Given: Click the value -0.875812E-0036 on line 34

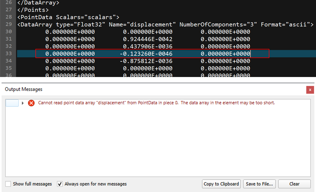Looking at the screenshot, I should point(146,61).
